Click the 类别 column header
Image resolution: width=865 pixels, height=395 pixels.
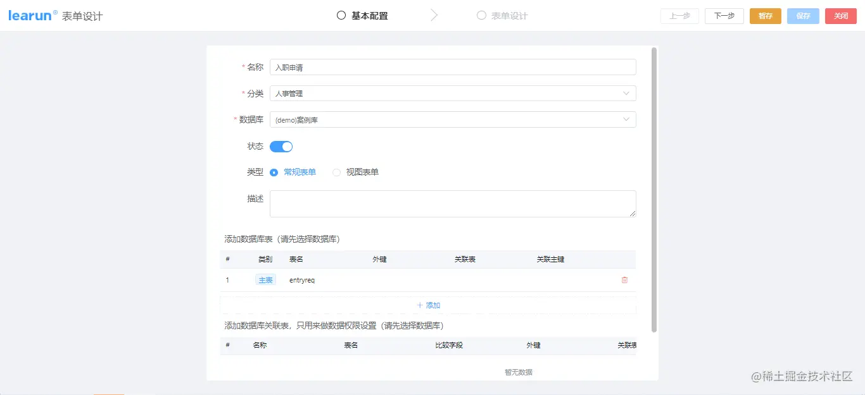(x=265, y=259)
